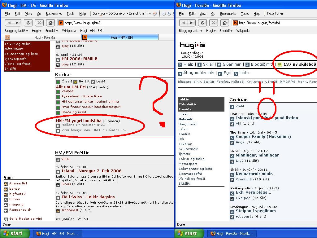Click B icon beside Bloggið mitt
The image size is (317, 238).
[x=247, y=64]
